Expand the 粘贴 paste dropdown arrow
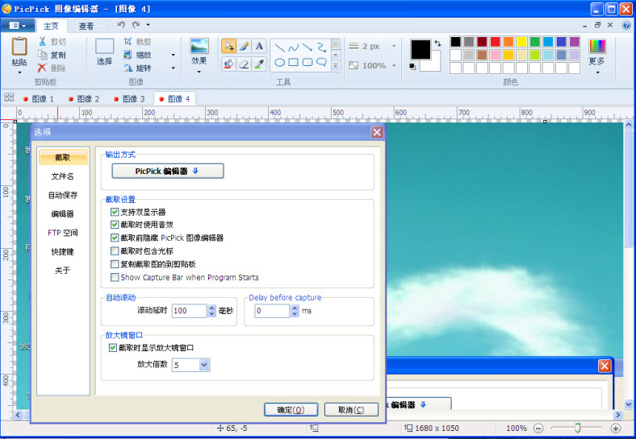636x439 pixels. click(x=19, y=72)
